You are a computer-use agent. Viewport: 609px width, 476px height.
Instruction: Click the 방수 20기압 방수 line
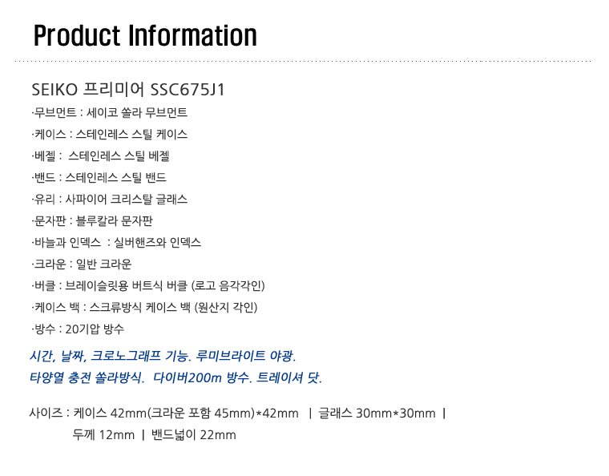coord(78,329)
